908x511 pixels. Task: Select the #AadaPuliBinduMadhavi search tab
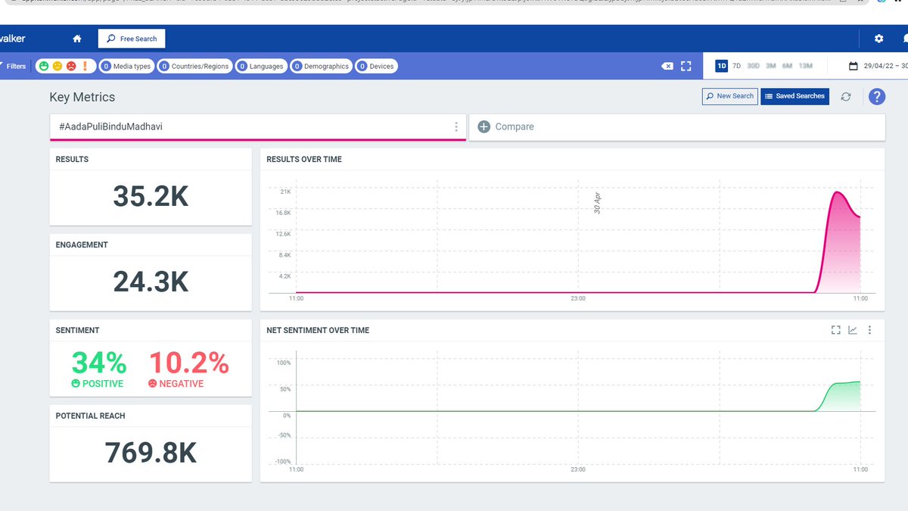258,127
